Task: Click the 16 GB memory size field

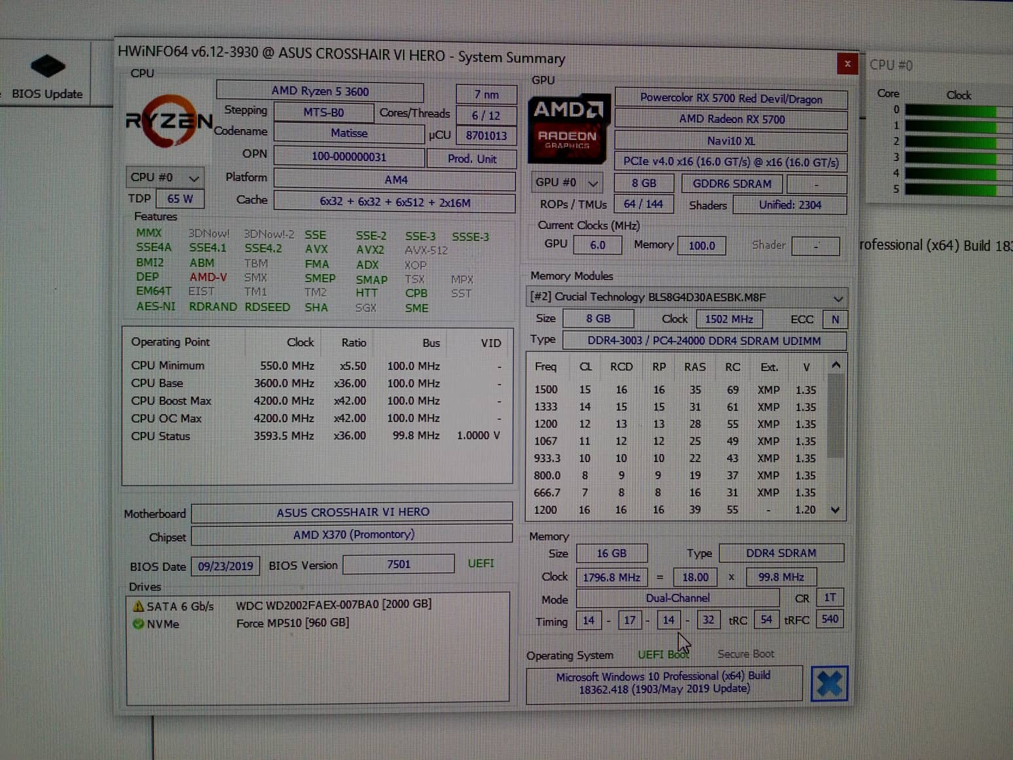Action: (x=611, y=553)
